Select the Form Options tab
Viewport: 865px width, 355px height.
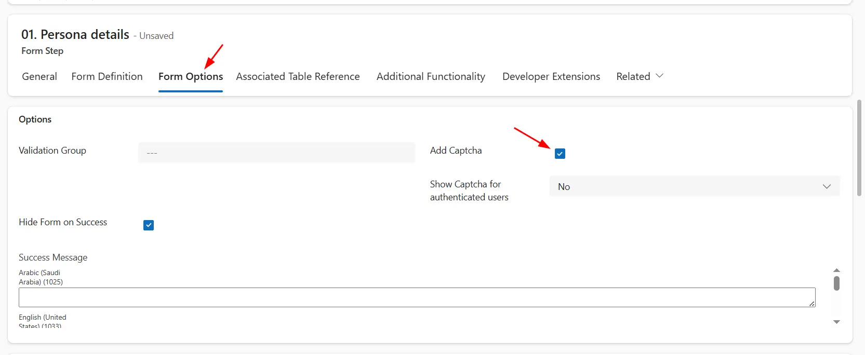191,76
